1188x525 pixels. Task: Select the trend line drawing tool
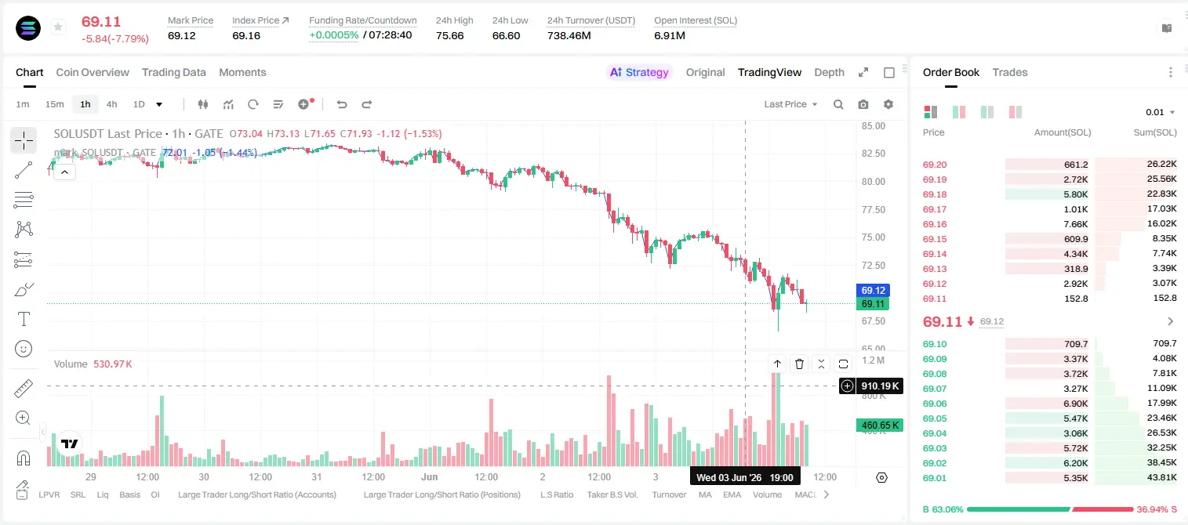pyautogui.click(x=24, y=170)
